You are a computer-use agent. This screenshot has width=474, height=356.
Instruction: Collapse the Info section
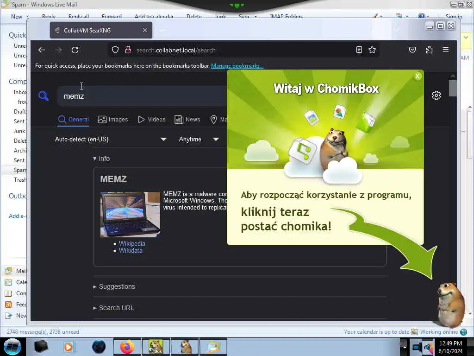(x=101, y=159)
